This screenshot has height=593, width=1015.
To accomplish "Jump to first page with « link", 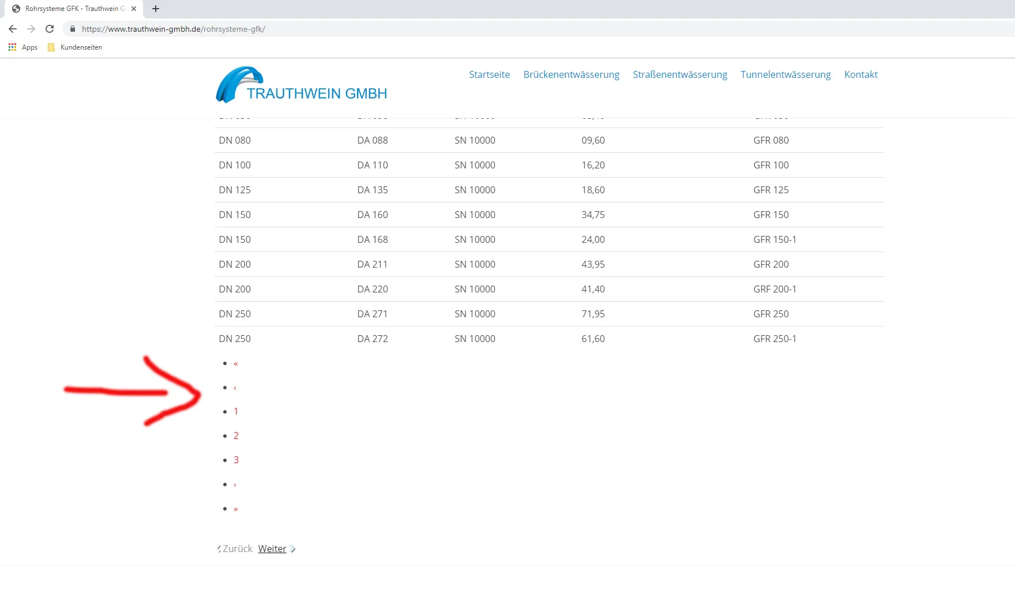I will tap(236, 363).
